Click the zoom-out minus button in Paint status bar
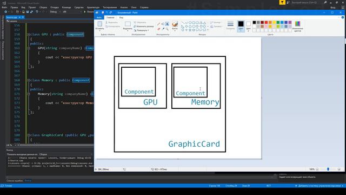This screenshot has height=195, width=346. pyautogui.click(x=317, y=170)
